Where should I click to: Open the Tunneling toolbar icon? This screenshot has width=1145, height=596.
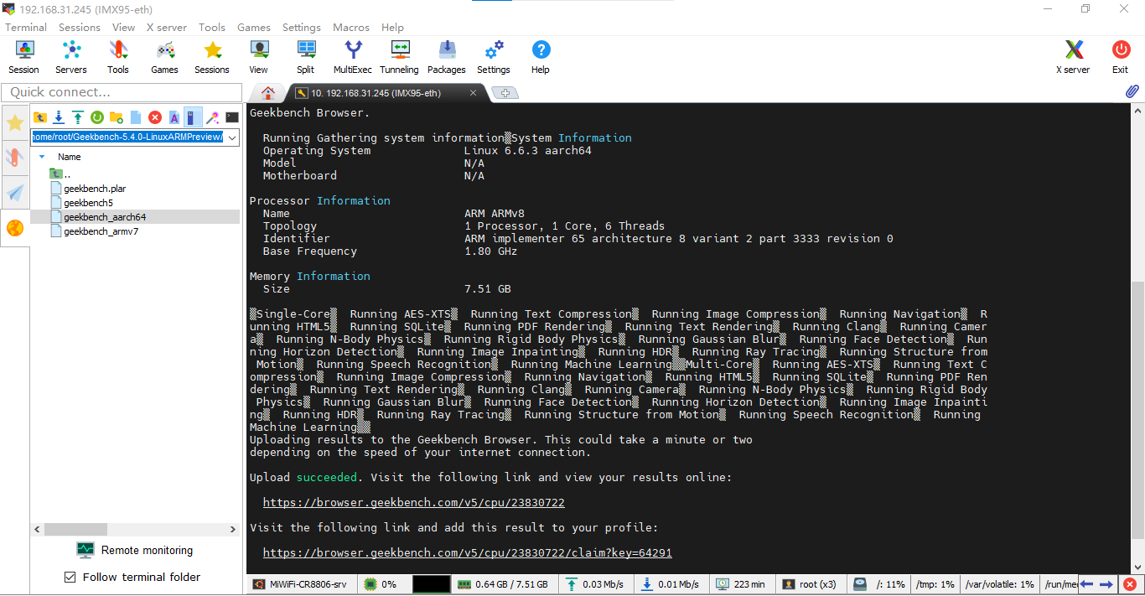coord(399,57)
